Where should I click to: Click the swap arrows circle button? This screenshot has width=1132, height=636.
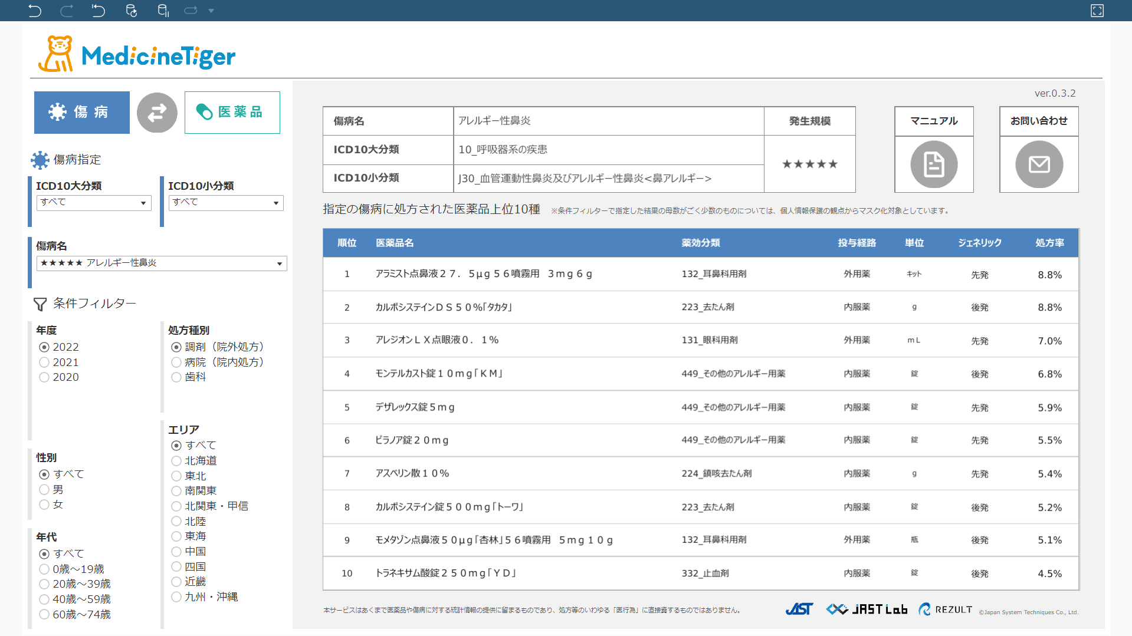point(157,113)
